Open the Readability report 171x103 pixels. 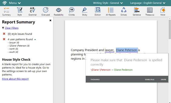59,12
